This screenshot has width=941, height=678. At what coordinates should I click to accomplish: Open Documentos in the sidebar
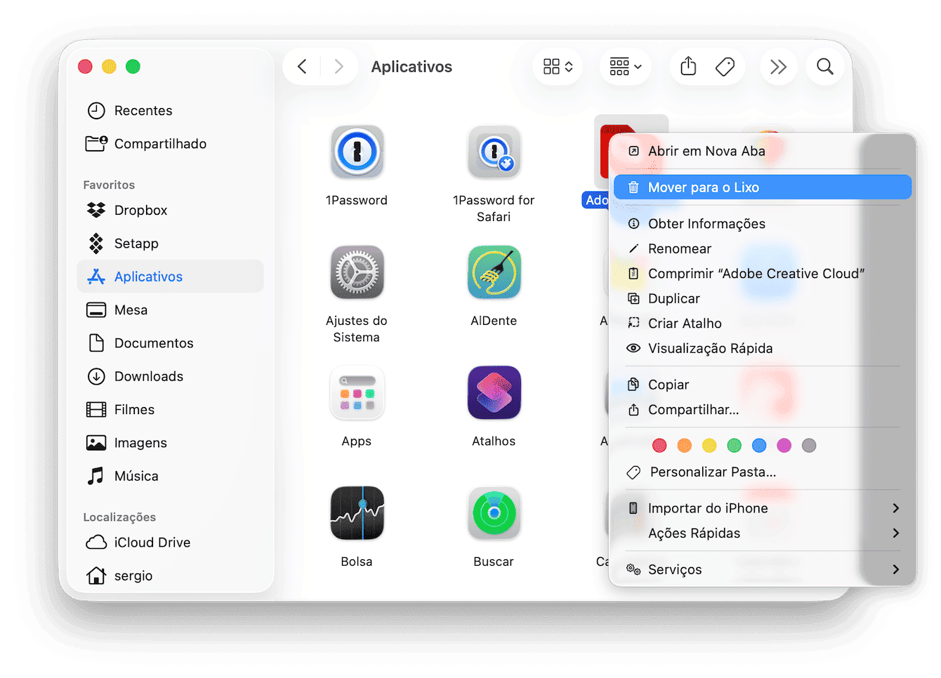pyautogui.click(x=171, y=343)
